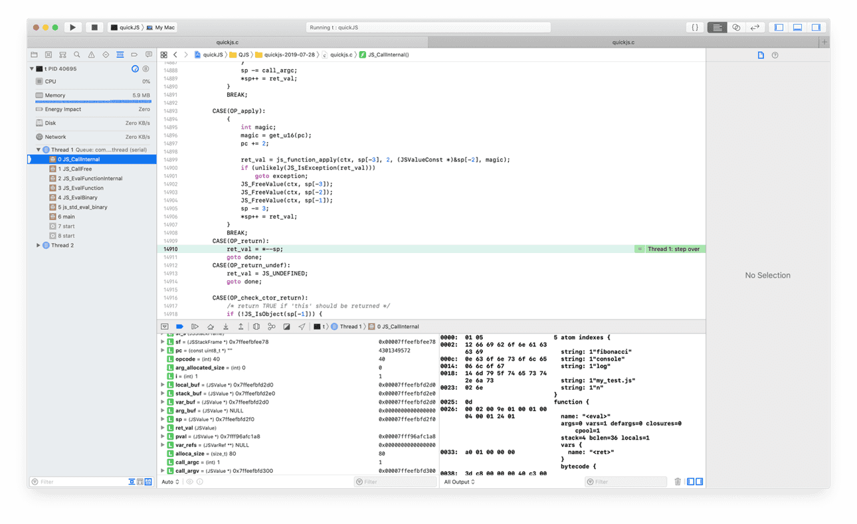
Task: Open the All Output console dropdown
Action: pos(459,481)
